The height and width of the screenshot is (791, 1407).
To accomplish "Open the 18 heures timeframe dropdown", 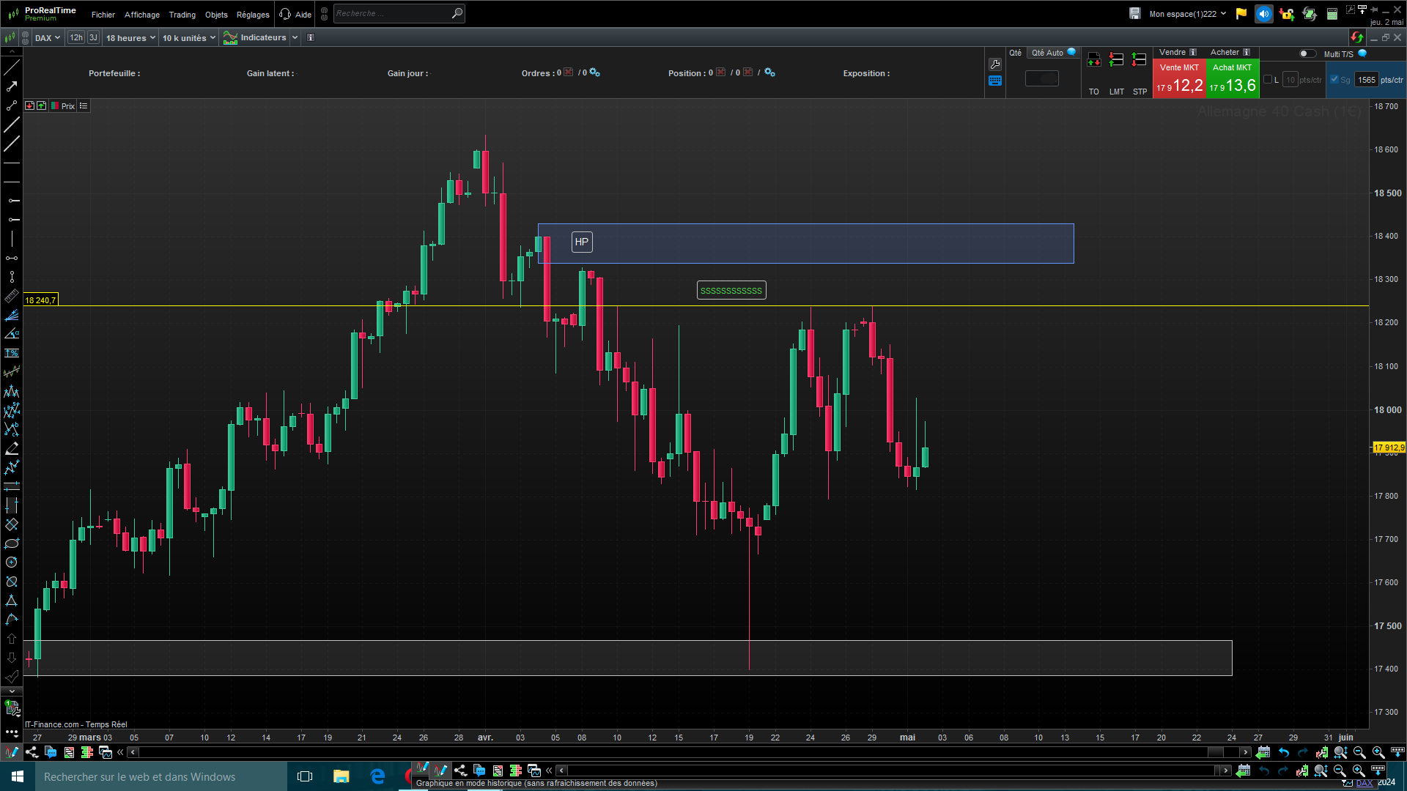I will [130, 38].
